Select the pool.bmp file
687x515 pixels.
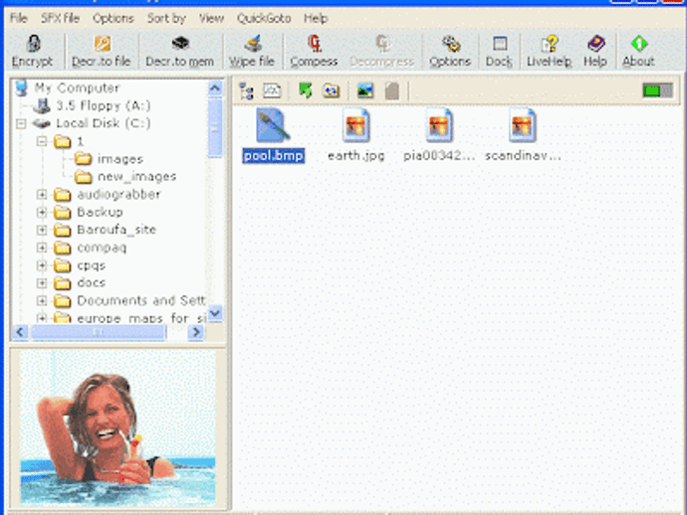tap(273, 136)
